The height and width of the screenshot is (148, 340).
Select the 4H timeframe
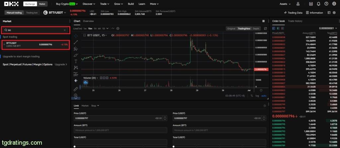(x=99, y=29)
